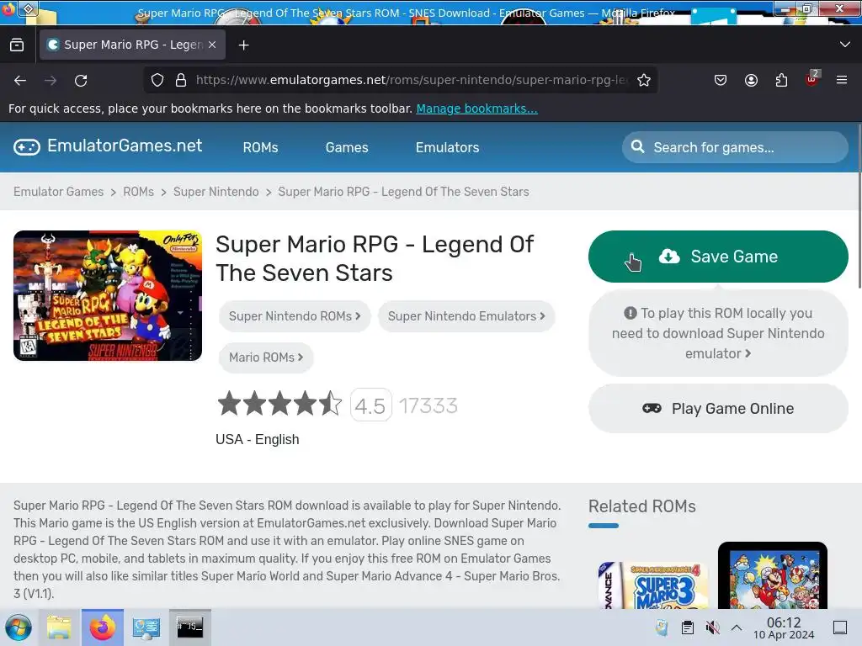Open the Mario ROMs tag
The height and width of the screenshot is (646, 862).
click(266, 357)
